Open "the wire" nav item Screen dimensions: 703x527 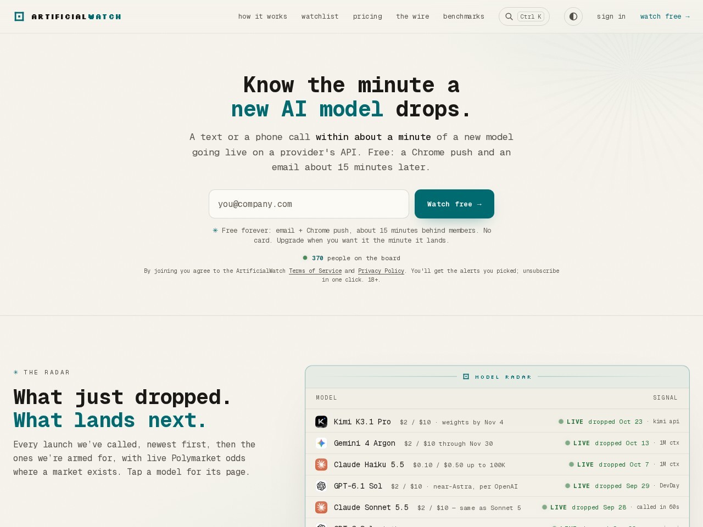pyautogui.click(x=412, y=16)
